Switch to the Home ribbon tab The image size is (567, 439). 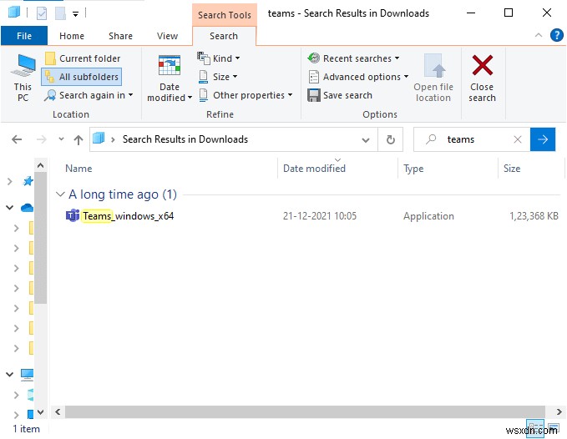pyautogui.click(x=72, y=36)
